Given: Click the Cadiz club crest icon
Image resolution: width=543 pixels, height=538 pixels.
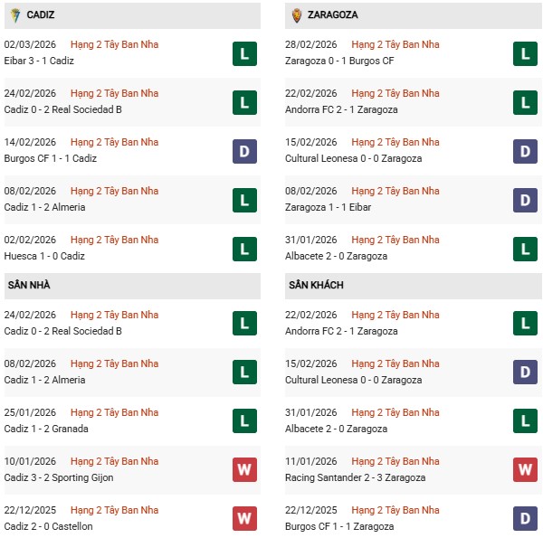Looking at the screenshot, I should click(14, 15).
